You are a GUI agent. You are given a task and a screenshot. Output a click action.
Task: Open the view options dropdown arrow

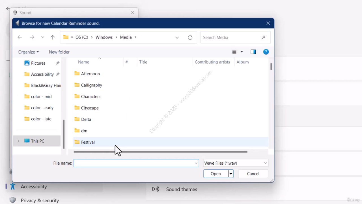[x=242, y=52]
